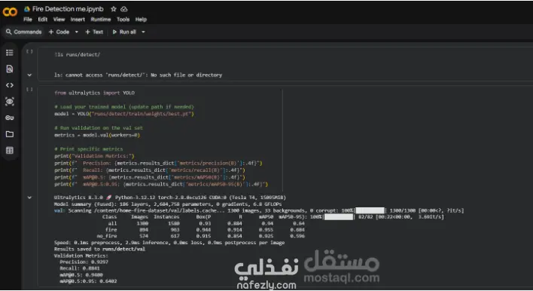533x291 pixels.
Task: Run the '!ls runs/detect/' cell
Action: point(29,52)
